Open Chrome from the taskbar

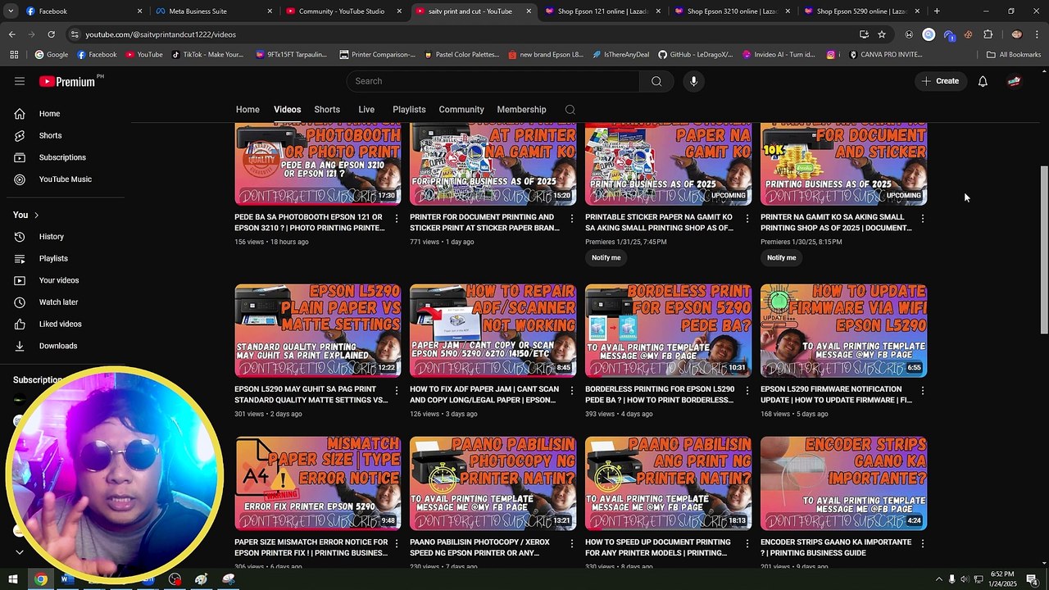tap(40, 579)
